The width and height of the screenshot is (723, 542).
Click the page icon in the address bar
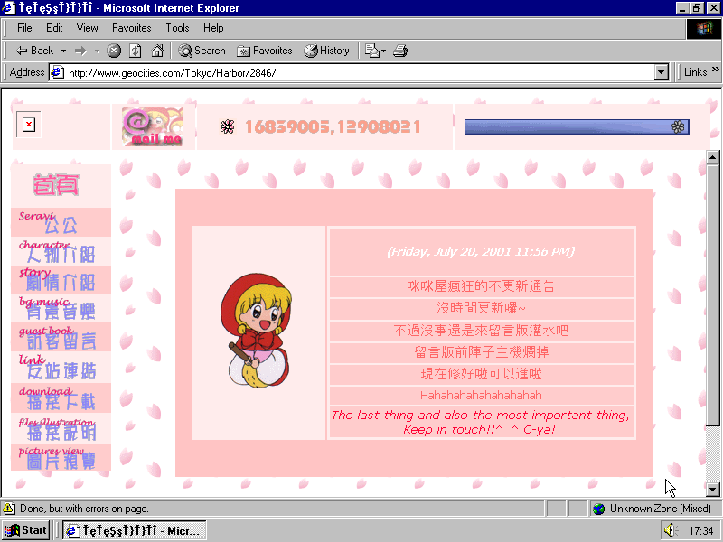coord(57,73)
